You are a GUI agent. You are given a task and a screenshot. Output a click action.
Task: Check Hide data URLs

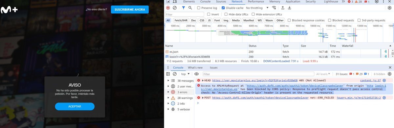click(x=226, y=14)
